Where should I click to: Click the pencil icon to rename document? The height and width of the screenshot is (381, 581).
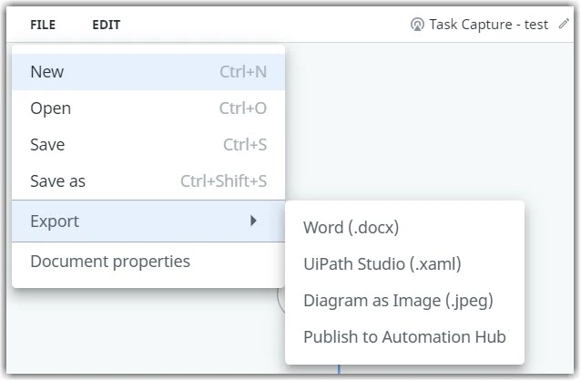tap(564, 24)
